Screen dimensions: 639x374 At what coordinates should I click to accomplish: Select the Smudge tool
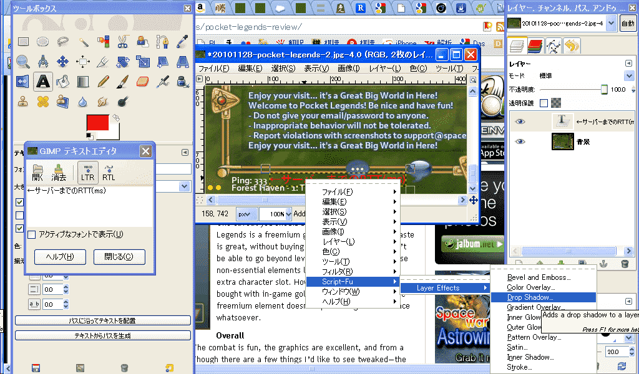[103, 101]
